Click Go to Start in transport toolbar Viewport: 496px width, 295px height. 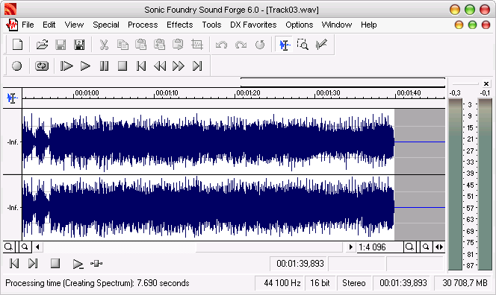click(x=141, y=66)
